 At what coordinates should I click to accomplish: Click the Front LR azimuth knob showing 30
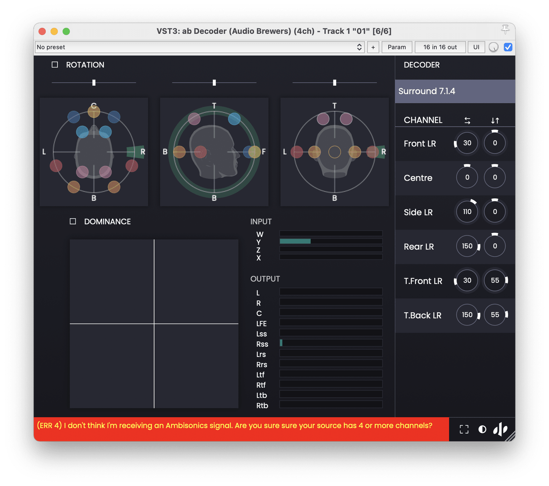[x=467, y=143]
